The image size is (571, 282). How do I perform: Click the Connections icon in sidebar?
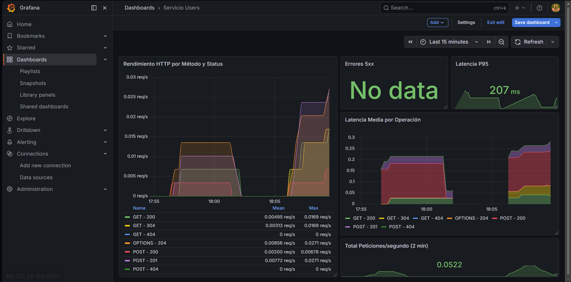coord(10,154)
